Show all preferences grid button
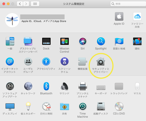Screen dimensions: 146x121 click(35, 4)
